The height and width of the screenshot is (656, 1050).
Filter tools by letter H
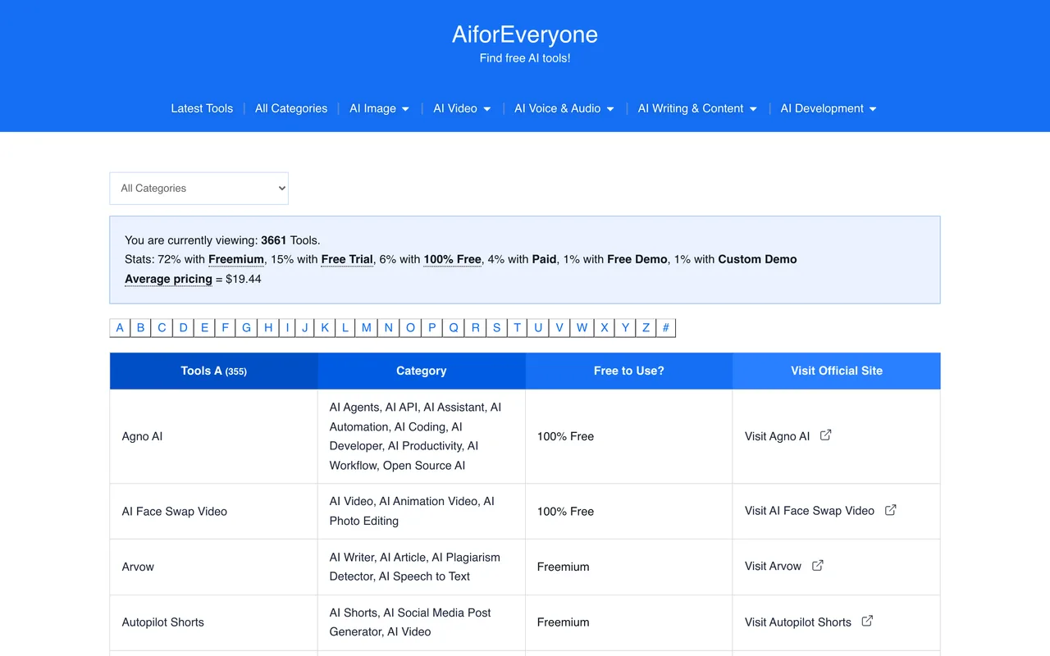pyautogui.click(x=268, y=328)
